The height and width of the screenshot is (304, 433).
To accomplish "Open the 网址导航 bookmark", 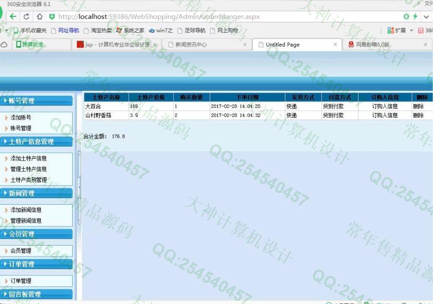I will tap(65, 30).
